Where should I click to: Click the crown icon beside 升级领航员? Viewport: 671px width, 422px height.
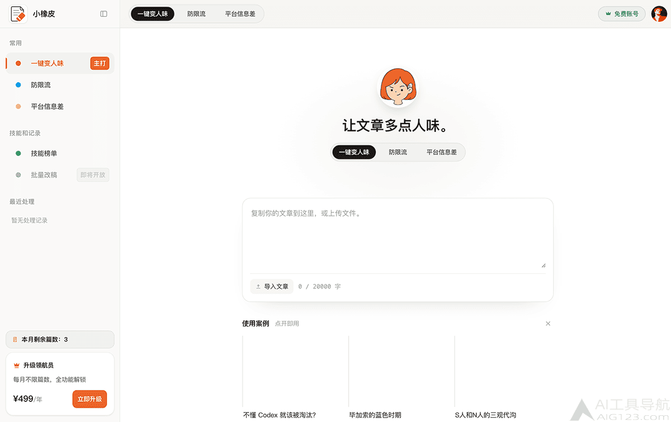[x=17, y=365]
